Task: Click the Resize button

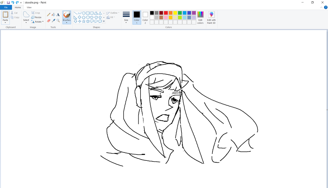Action: click(x=36, y=17)
